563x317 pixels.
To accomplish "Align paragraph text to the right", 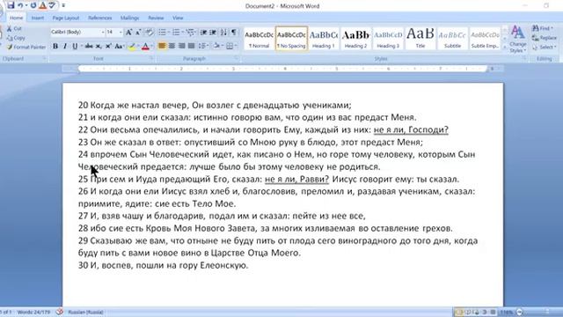I will coord(182,46).
